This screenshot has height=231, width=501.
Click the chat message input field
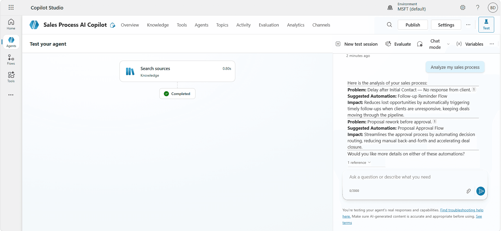(415, 177)
